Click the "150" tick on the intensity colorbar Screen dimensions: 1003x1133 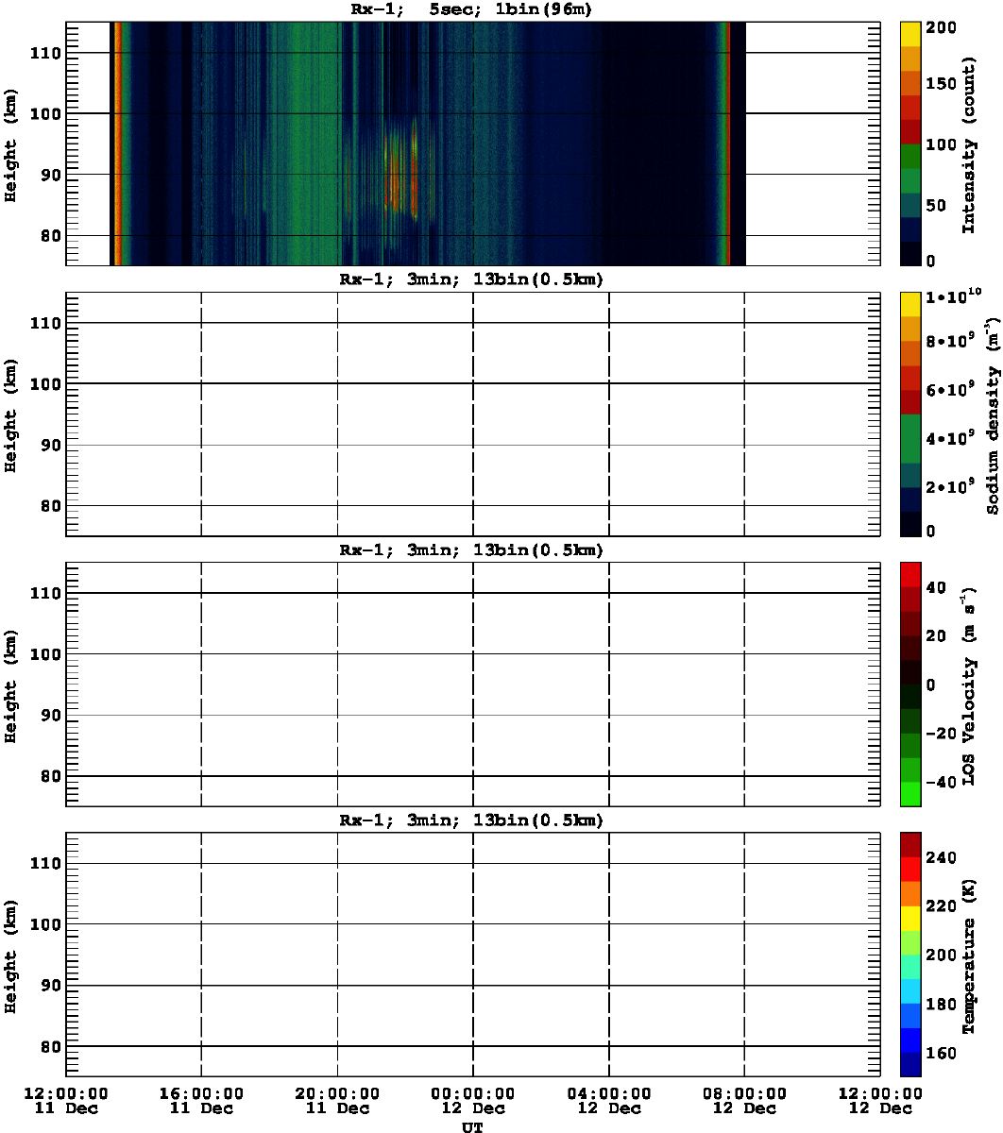[x=943, y=85]
